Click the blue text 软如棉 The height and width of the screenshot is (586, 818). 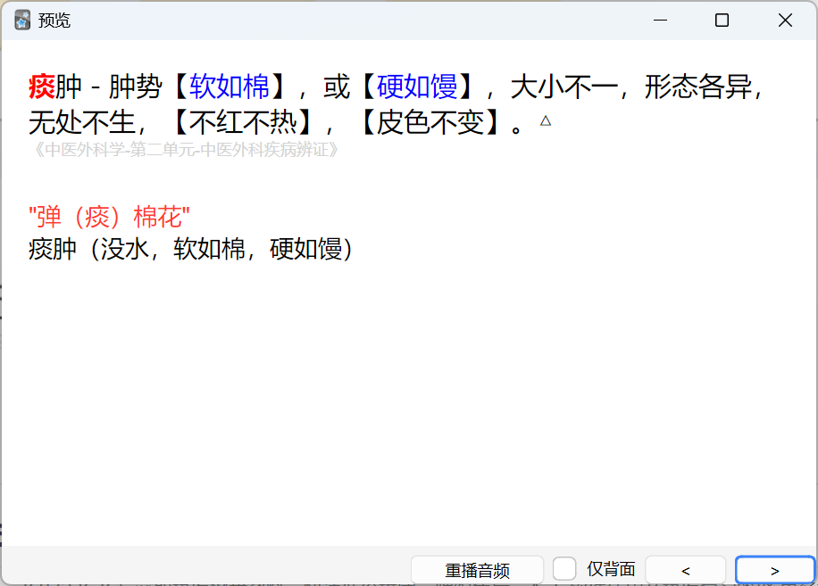point(230,87)
